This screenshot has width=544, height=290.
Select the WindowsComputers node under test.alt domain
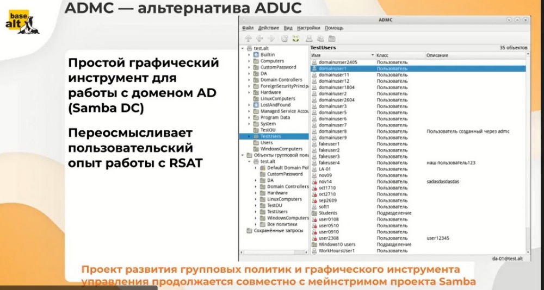(x=281, y=149)
